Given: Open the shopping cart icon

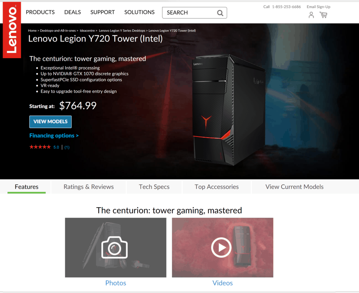Looking at the screenshot, I should pos(324,15).
